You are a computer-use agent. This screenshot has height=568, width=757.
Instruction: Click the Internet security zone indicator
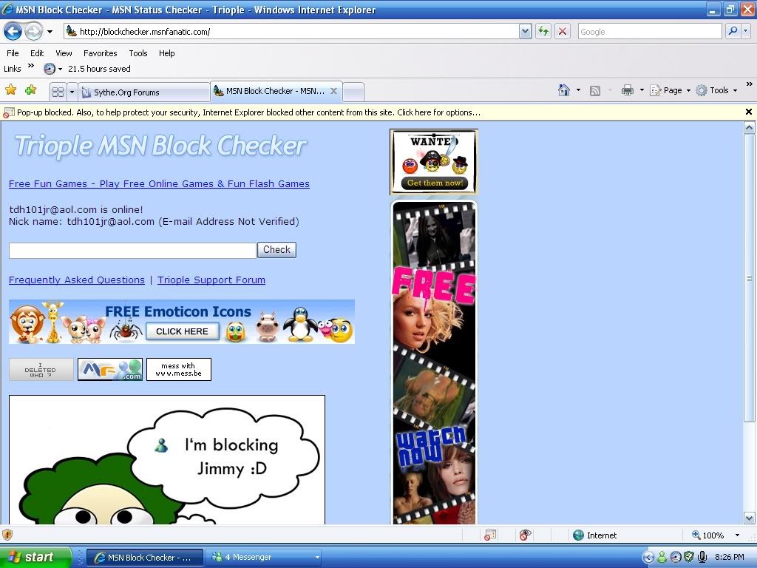(595, 535)
